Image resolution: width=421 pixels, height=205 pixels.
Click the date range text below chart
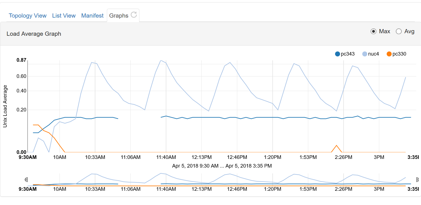click(222, 166)
